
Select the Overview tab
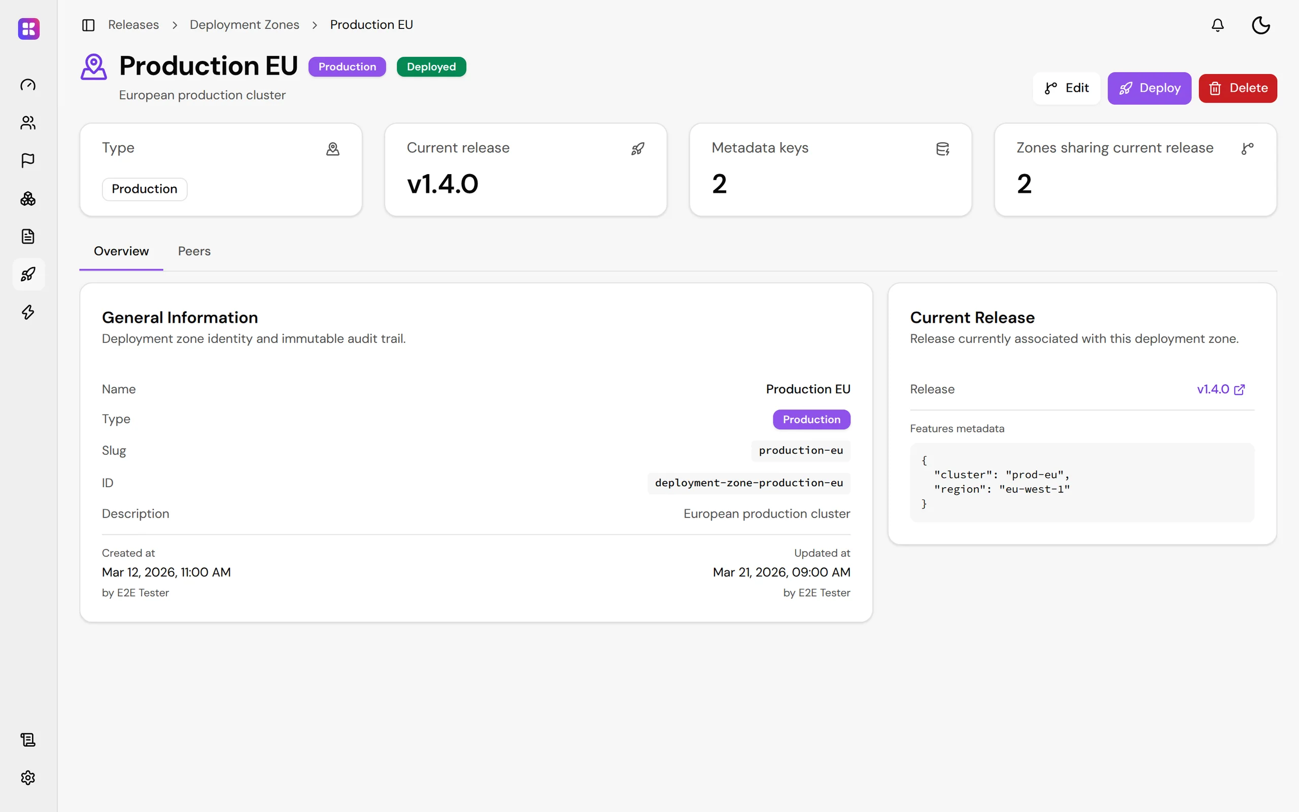tap(121, 251)
